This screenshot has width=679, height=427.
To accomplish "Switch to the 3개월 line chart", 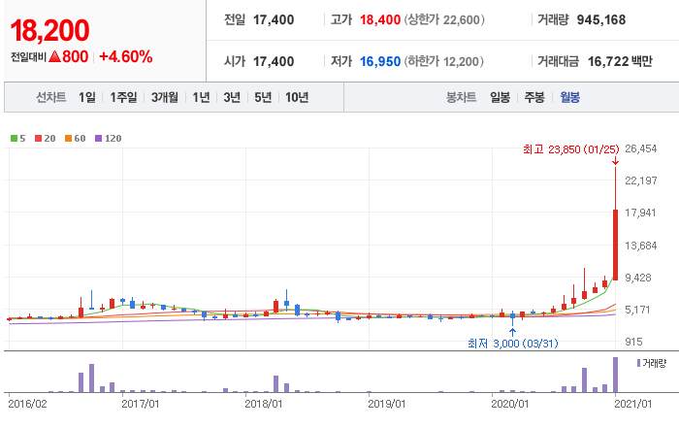I will point(164,97).
